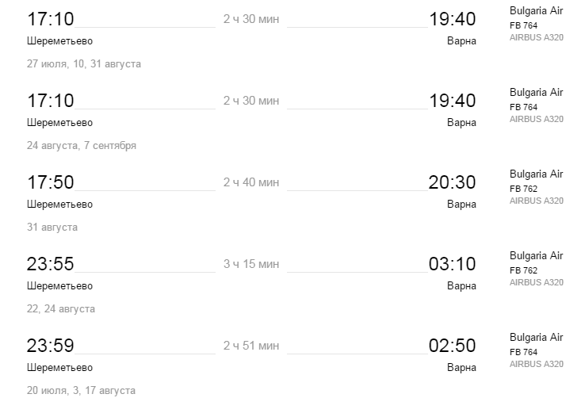This screenshot has height=417, width=585.
Task: Click the 3 ч 15 мин duration
Action: pos(251,264)
